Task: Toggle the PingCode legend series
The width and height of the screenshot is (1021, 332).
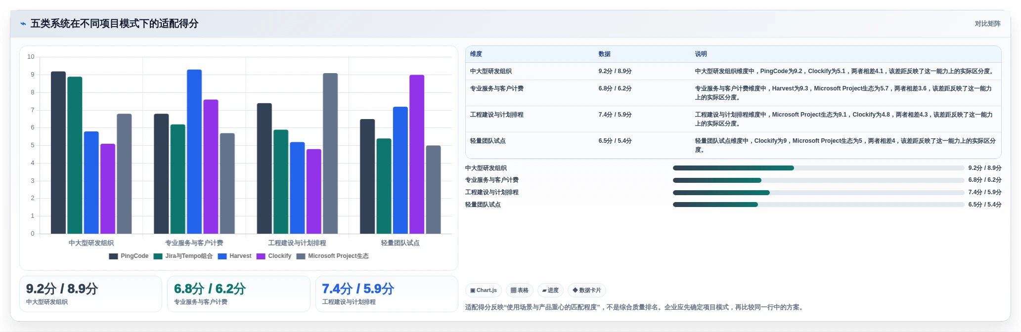Action: click(129, 256)
